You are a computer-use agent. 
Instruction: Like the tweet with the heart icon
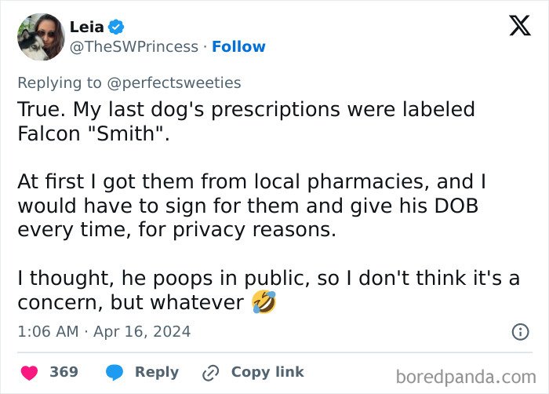coord(29,372)
